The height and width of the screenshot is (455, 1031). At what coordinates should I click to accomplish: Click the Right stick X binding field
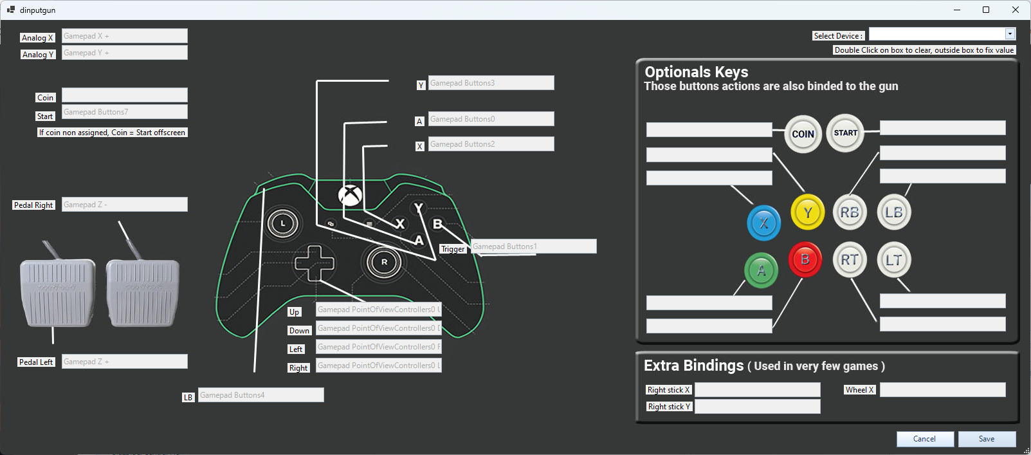[758, 390]
